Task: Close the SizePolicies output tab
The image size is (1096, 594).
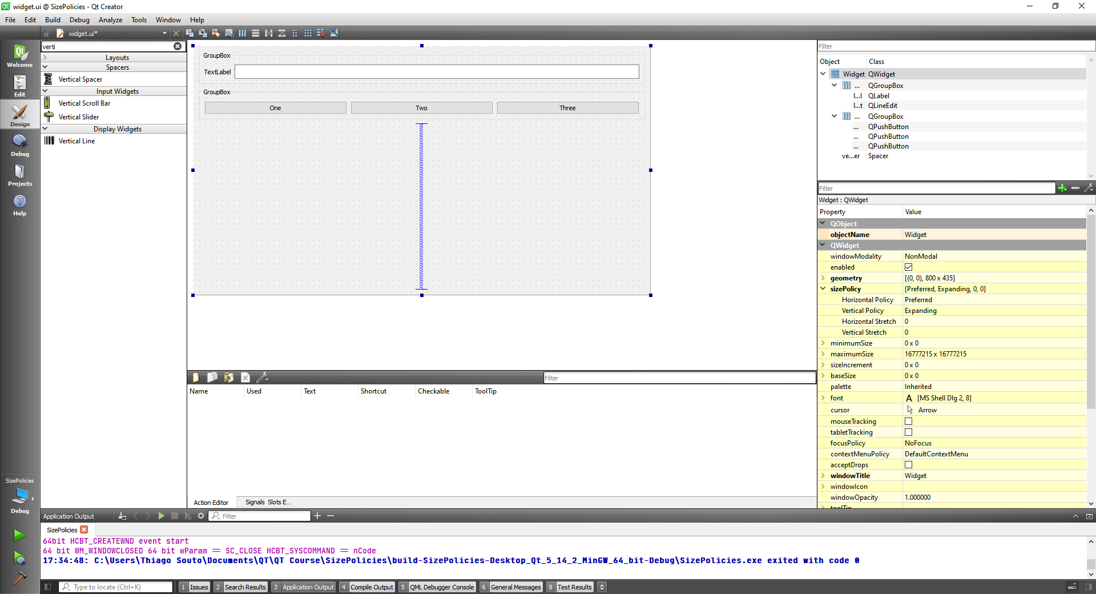Action: [84, 529]
